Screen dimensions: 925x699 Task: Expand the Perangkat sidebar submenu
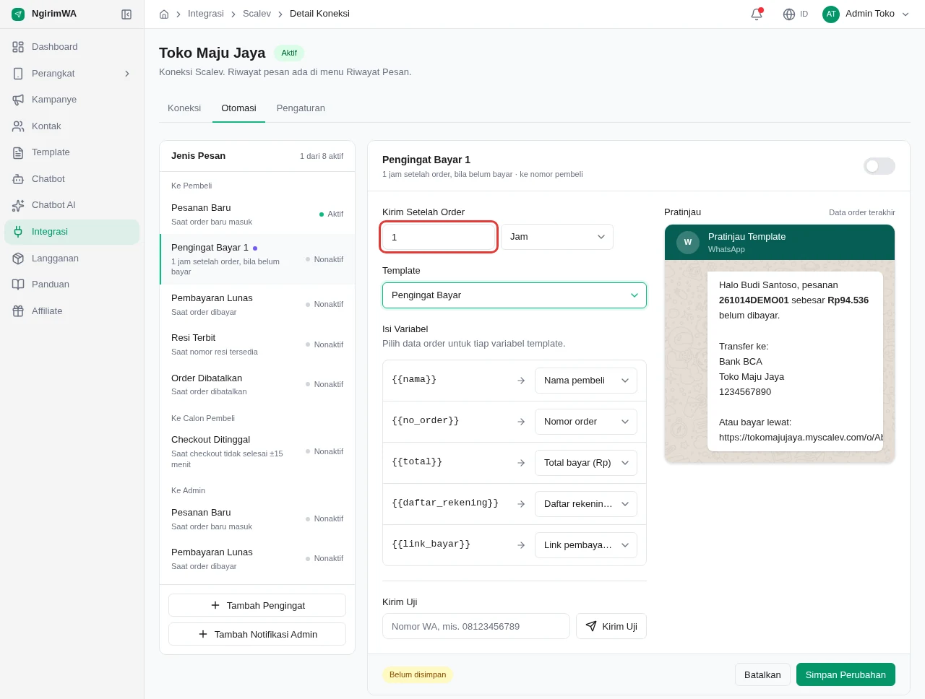(x=127, y=74)
